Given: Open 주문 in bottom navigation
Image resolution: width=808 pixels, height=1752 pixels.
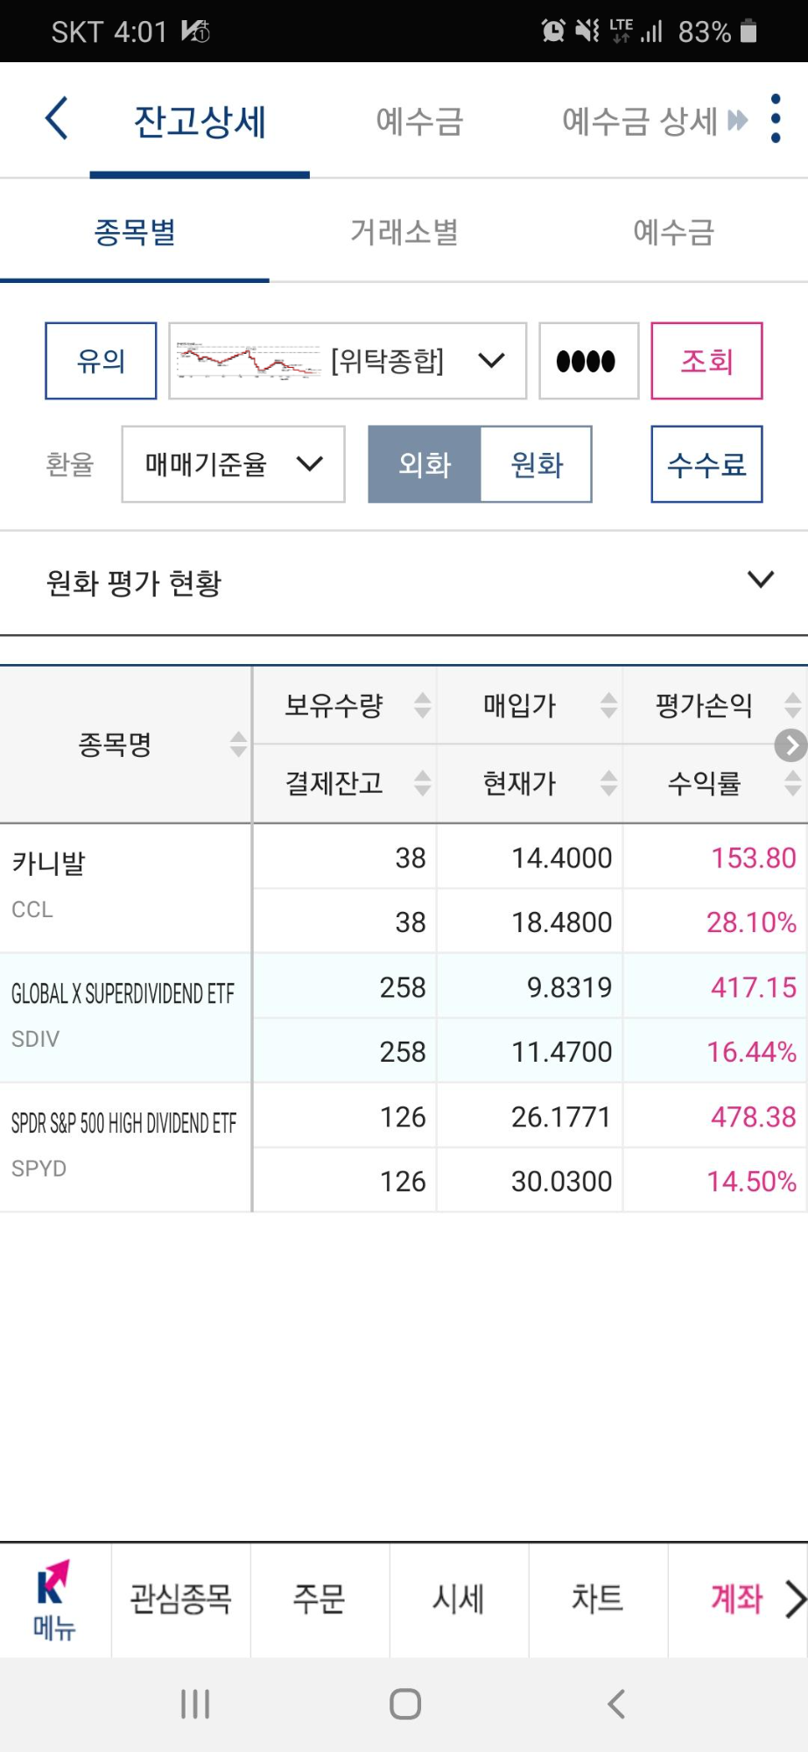Looking at the screenshot, I should coord(320,1600).
